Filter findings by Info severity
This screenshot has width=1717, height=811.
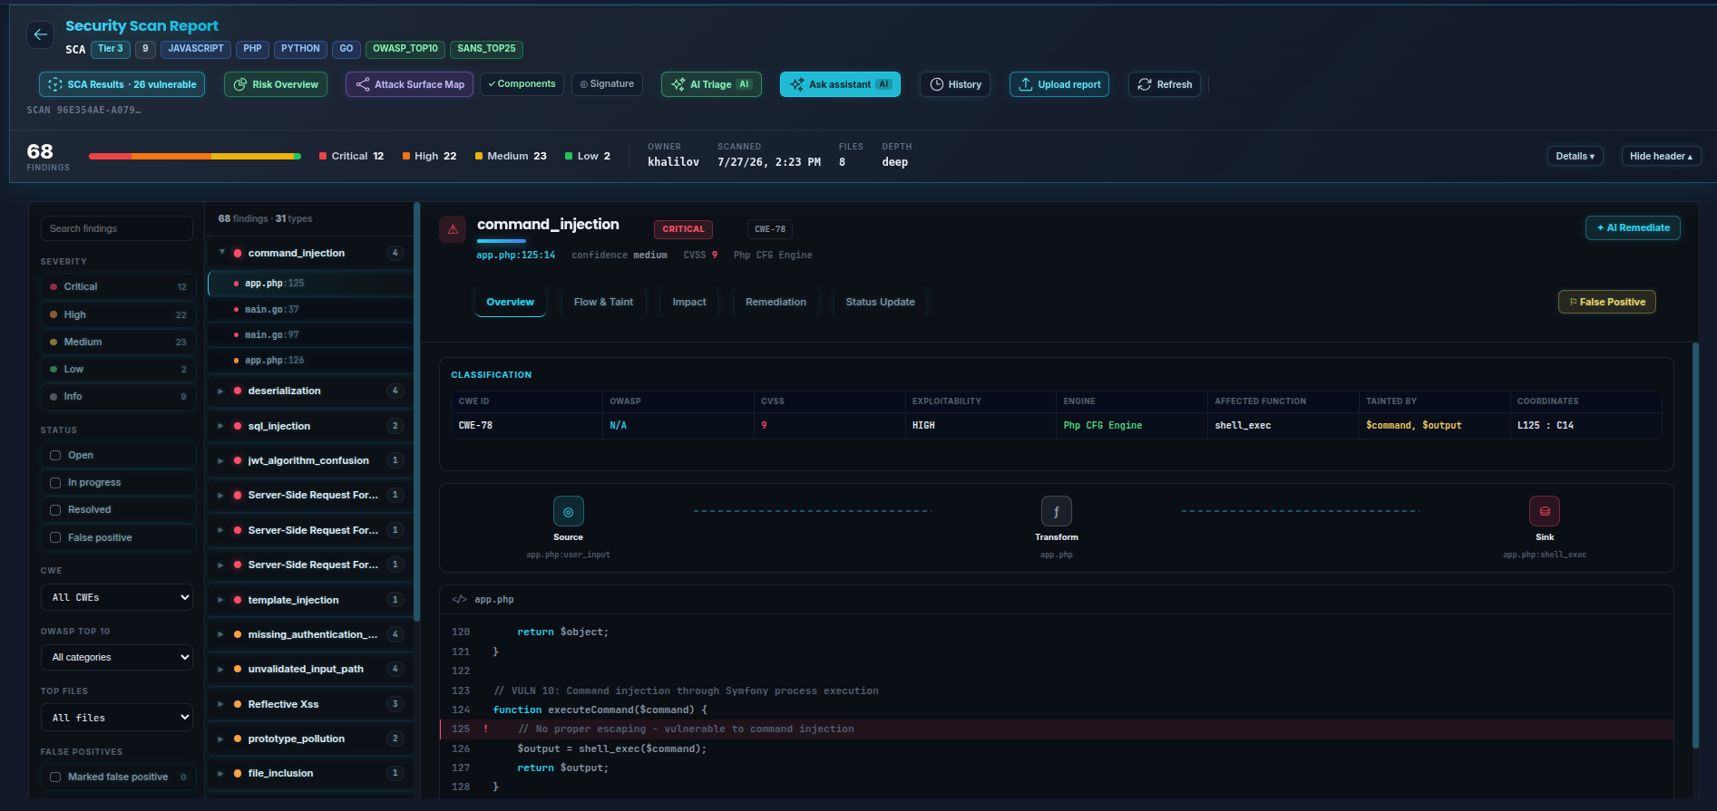click(x=118, y=396)
